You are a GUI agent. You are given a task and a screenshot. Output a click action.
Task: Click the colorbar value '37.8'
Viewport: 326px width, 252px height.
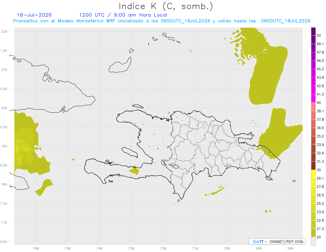(320, 119)
